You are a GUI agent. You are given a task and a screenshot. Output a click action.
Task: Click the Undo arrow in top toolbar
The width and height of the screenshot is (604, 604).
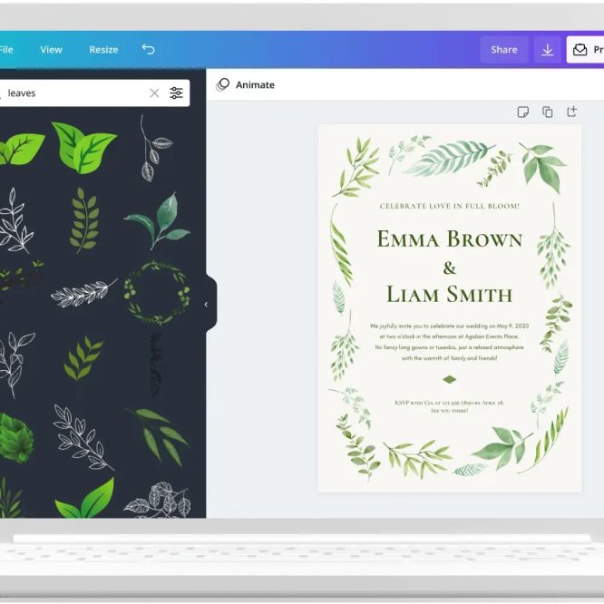tap(149, 50)
